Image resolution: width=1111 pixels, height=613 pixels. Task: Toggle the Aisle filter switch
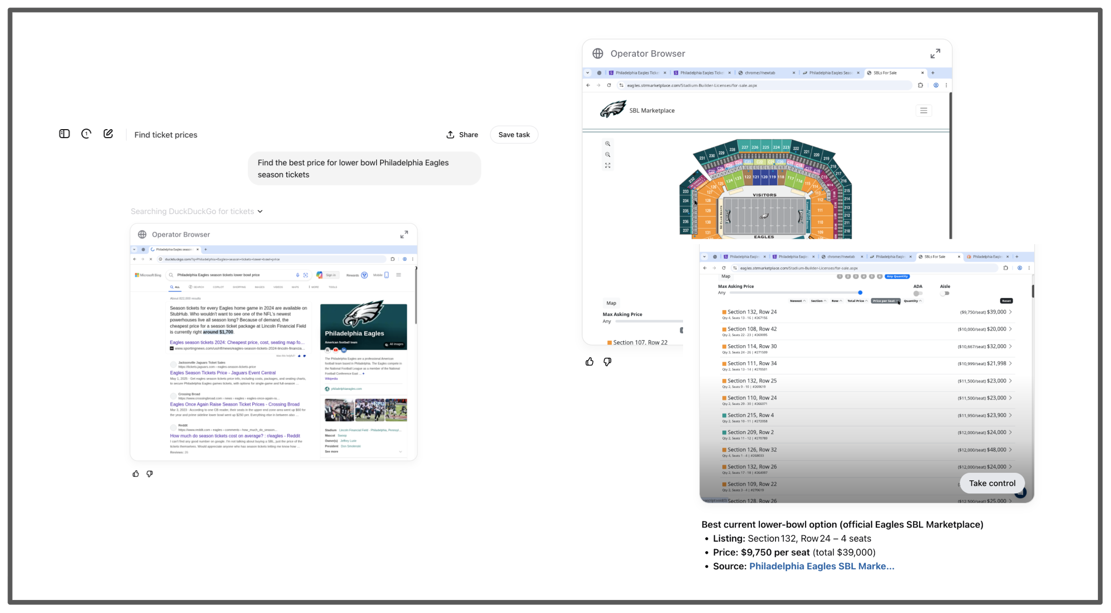[945, 293]
